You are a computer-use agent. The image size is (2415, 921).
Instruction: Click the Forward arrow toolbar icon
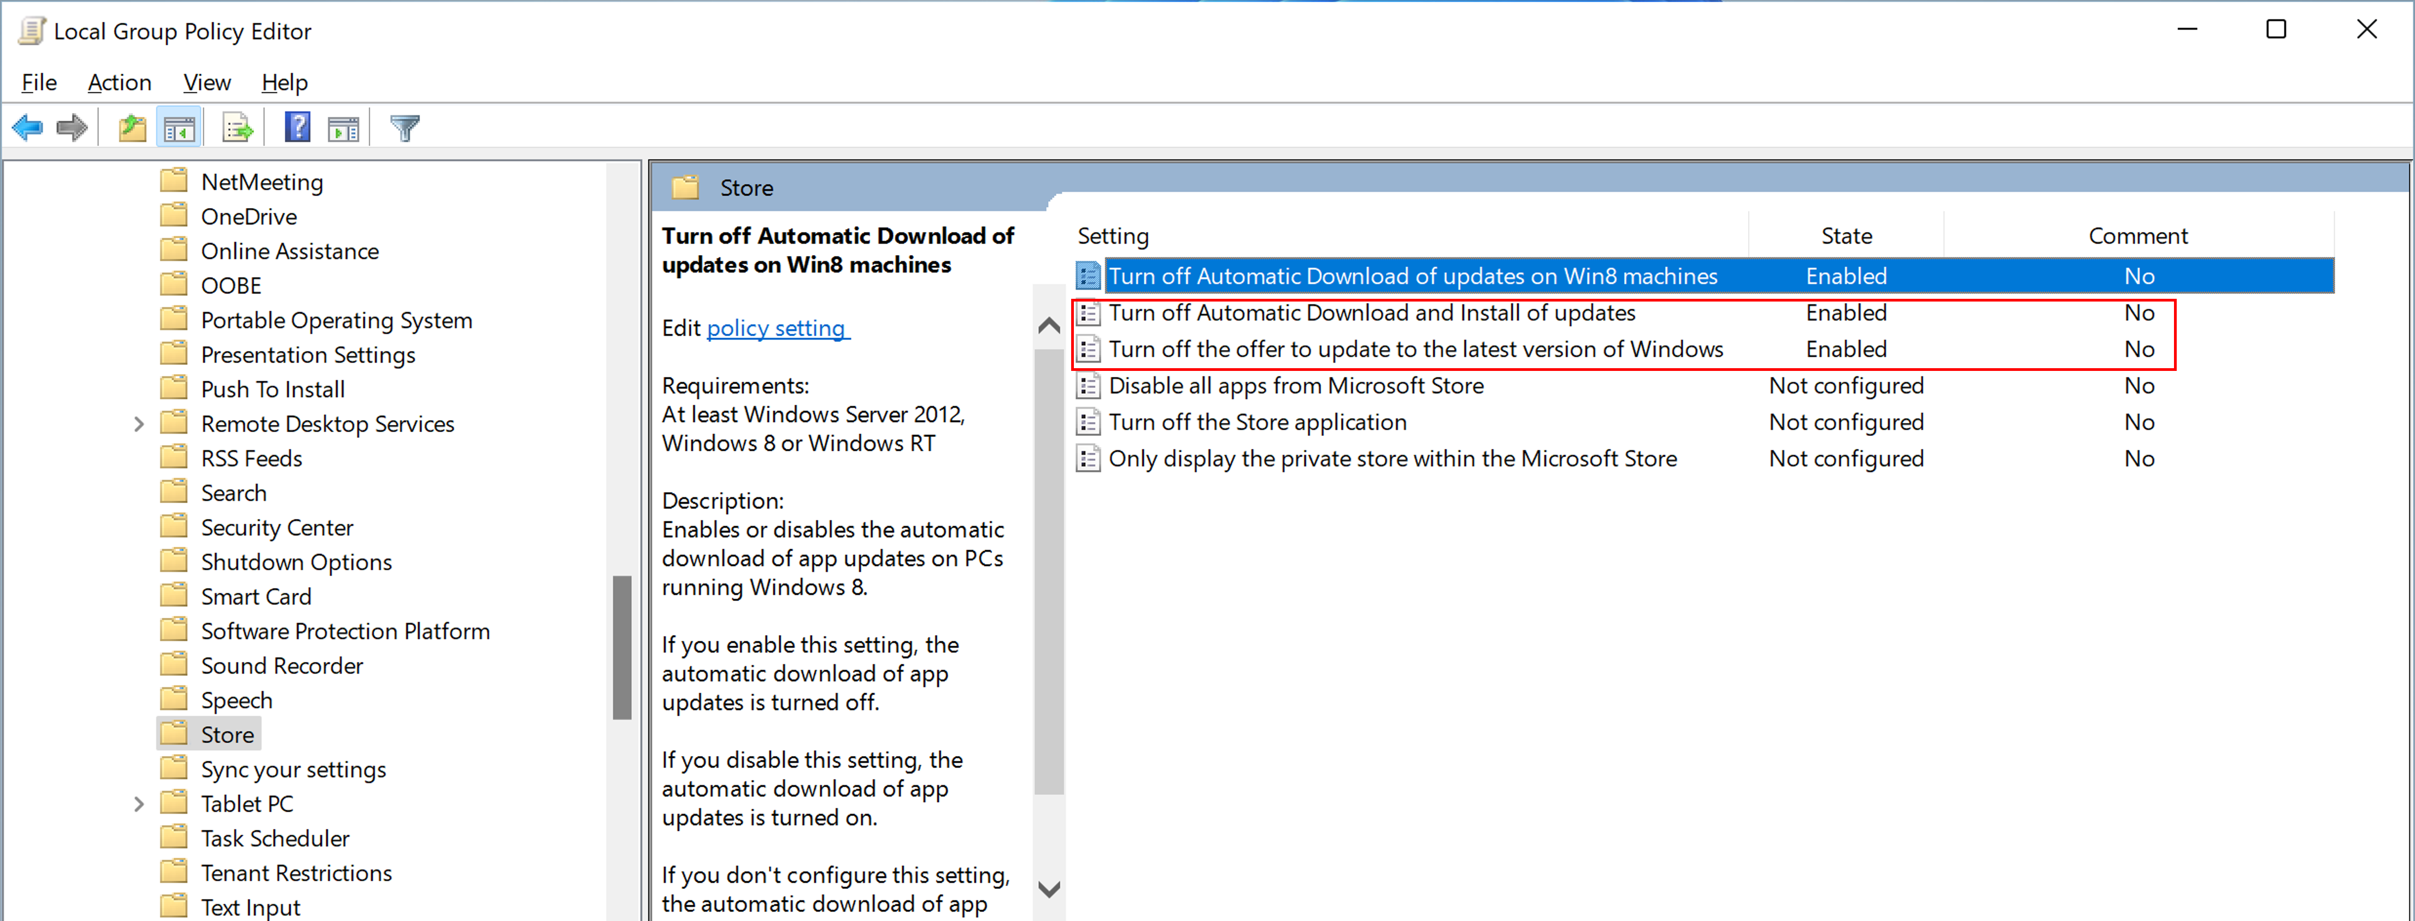tap(72, 127)
